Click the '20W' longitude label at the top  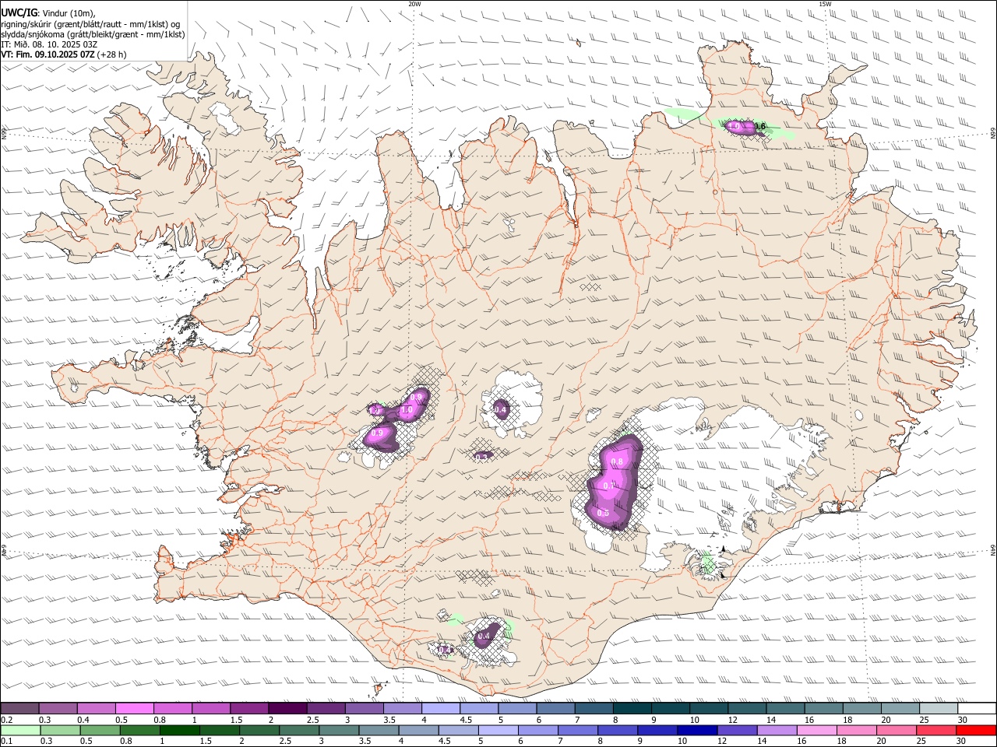[x=414, y=4]
